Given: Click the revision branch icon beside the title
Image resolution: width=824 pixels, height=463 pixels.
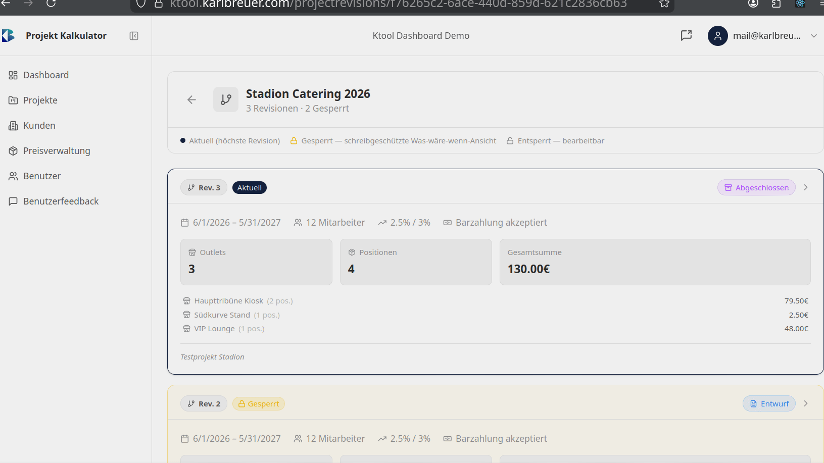Looking at the screenshot, I should pyautogui.click(x=226, y=99).
